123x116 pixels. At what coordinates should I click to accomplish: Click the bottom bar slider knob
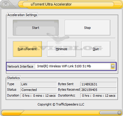119,113
